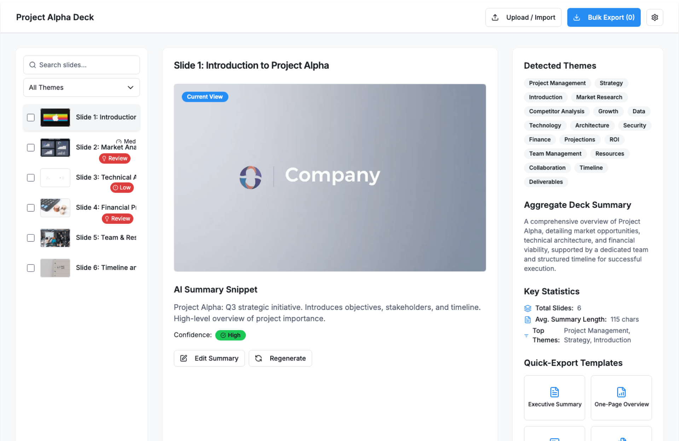Click the download icon on Bulk Export
The width and height of the screenshot is (679, 441).
pos(576,17)
